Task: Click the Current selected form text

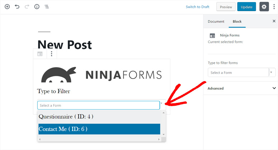Action: pos(225,42)
